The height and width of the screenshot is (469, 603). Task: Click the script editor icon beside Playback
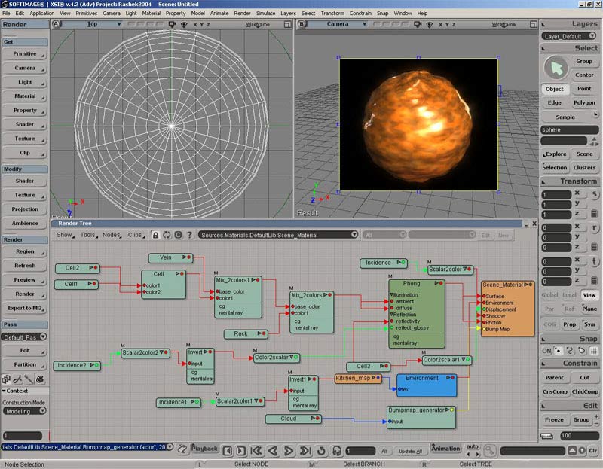(x=182, y=449)
